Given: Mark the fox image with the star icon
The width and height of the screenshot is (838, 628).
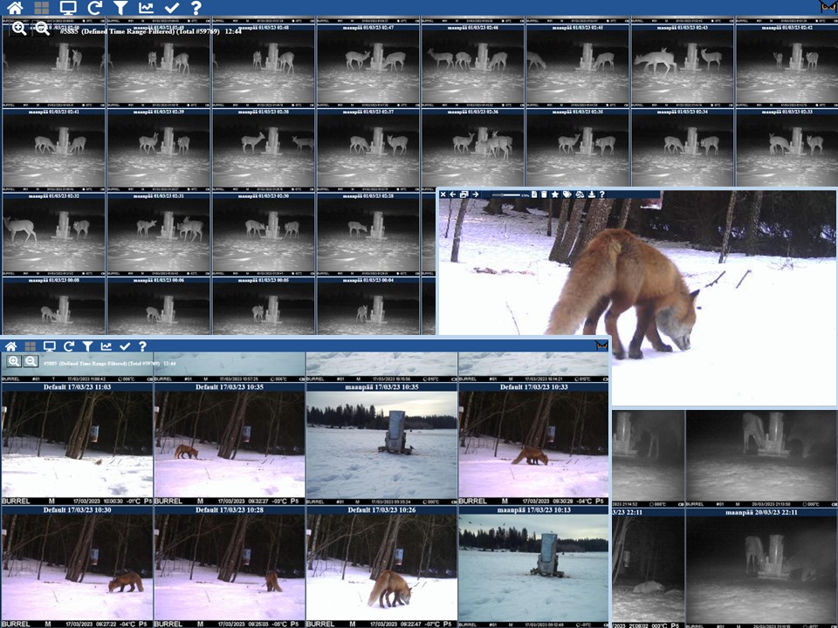Looking at the screenshot, I should click(x=554, y=195).
